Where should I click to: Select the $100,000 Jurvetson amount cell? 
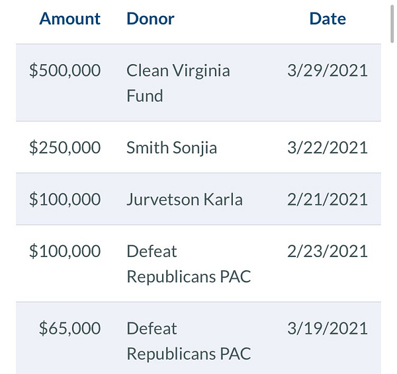pos(65,200)
